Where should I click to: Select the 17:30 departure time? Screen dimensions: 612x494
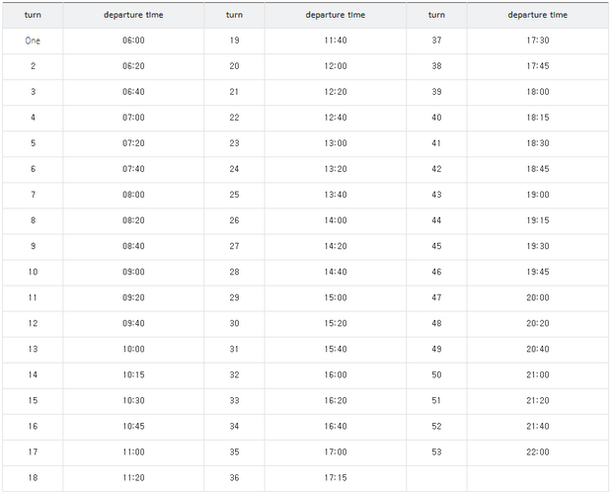tap(538, 41)
